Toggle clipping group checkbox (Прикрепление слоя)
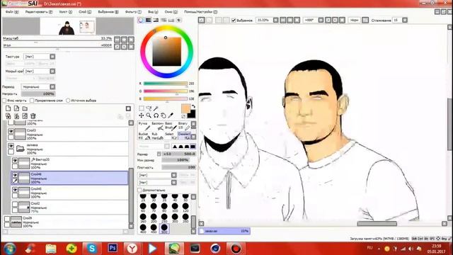 click(32, 101)
